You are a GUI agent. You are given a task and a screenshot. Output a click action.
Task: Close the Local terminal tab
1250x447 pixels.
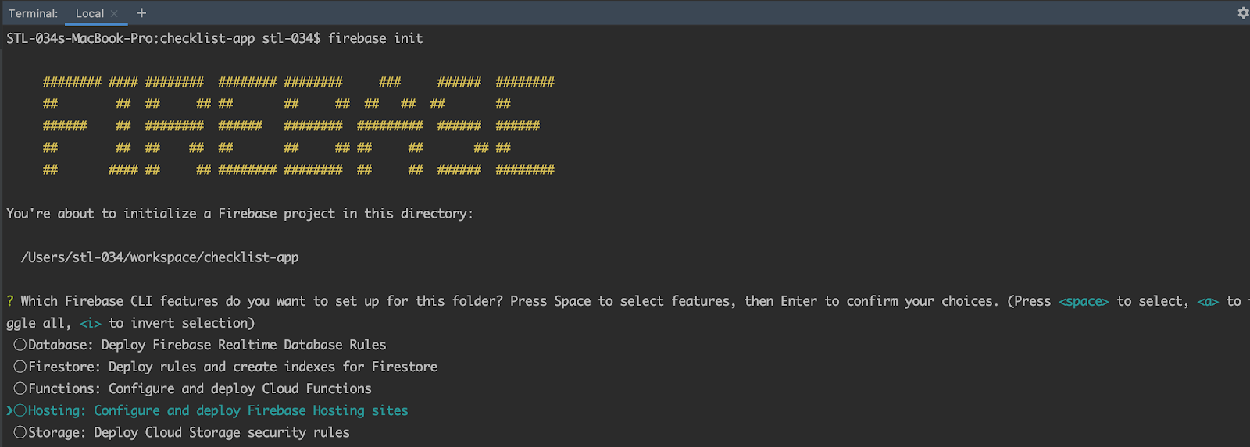coord(114,13)
